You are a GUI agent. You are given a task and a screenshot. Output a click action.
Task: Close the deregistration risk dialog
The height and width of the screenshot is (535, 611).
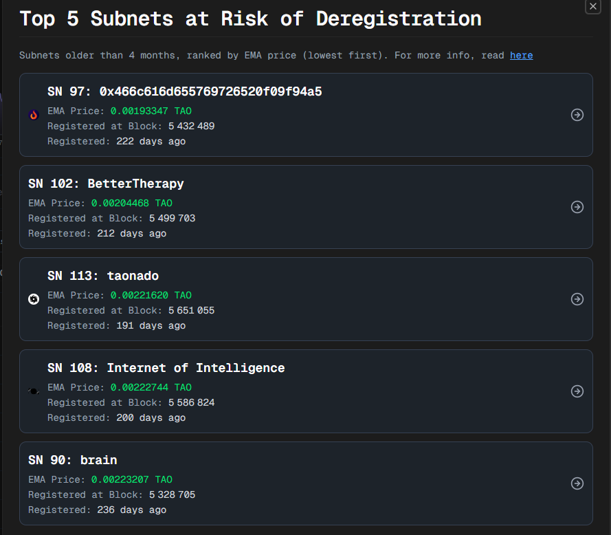(x=592, y=6)
